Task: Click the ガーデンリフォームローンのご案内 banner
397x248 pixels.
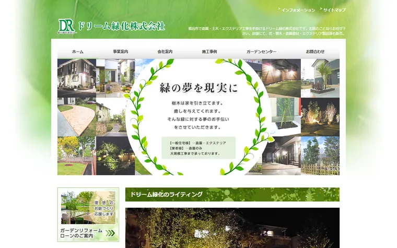Action: point(88,215)
